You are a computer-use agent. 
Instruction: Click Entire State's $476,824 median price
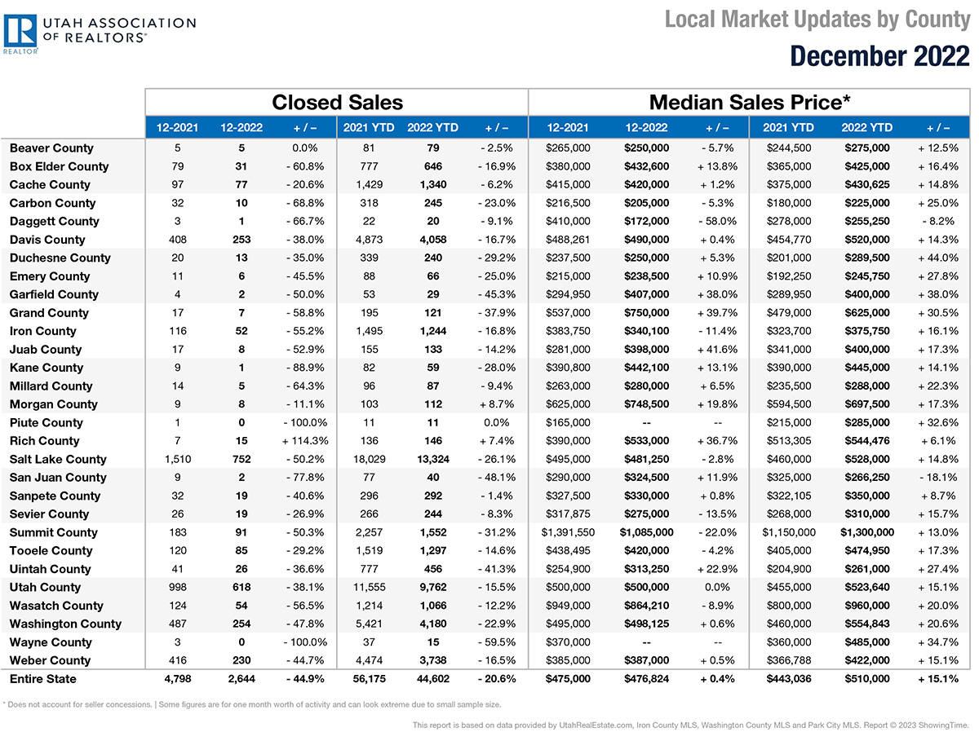646,679
